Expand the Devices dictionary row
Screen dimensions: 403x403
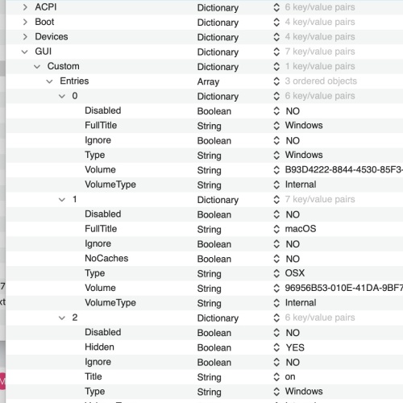(25, 37)
